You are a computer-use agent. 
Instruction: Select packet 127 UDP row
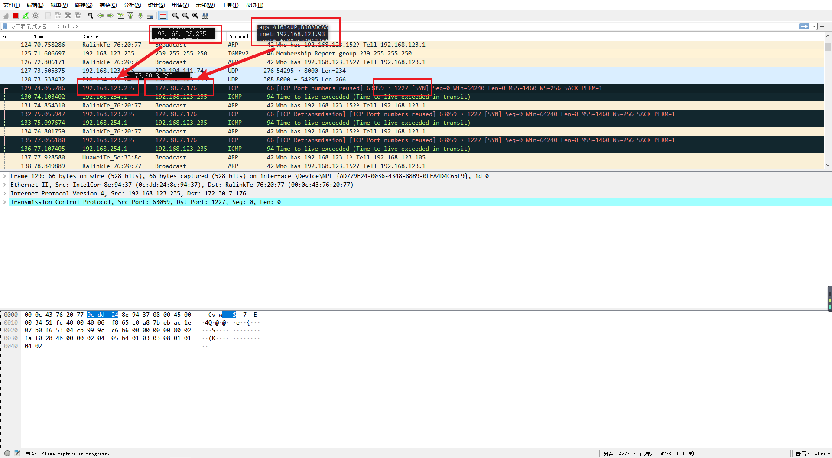[412, 71]
